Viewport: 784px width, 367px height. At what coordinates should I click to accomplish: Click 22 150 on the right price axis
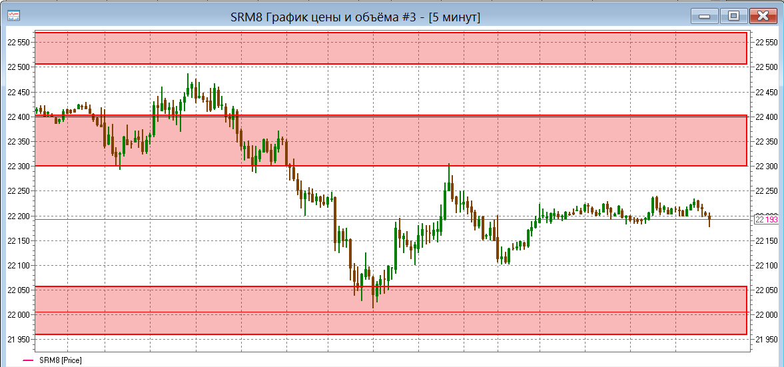point(767,241)
